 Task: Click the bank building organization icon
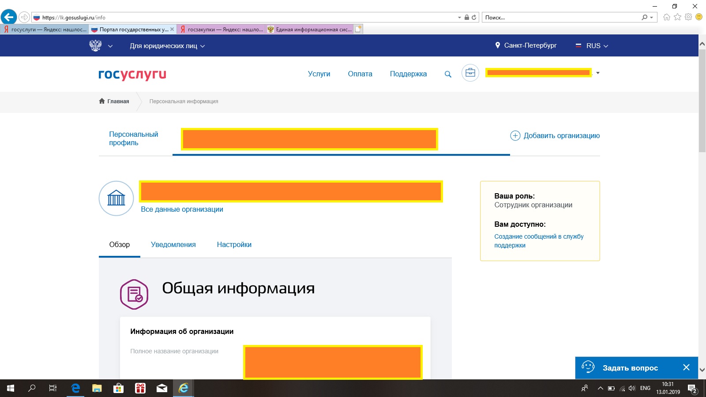point(116,198)
